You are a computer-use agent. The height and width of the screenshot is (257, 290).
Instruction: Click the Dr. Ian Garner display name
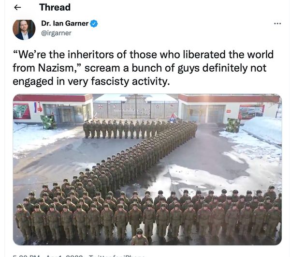coord(65,23)
